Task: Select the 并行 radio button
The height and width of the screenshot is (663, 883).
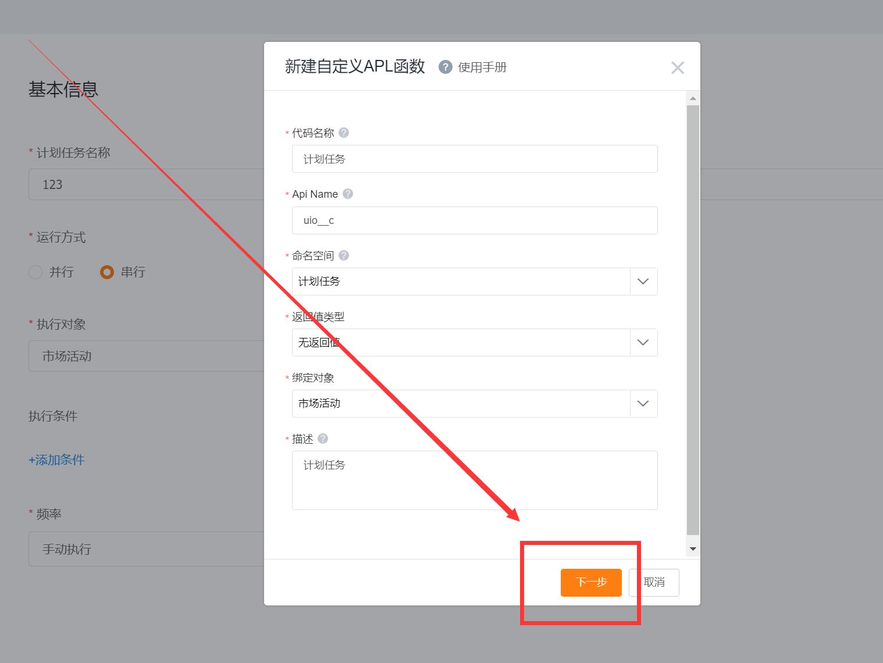Action: tap(35, 272)
